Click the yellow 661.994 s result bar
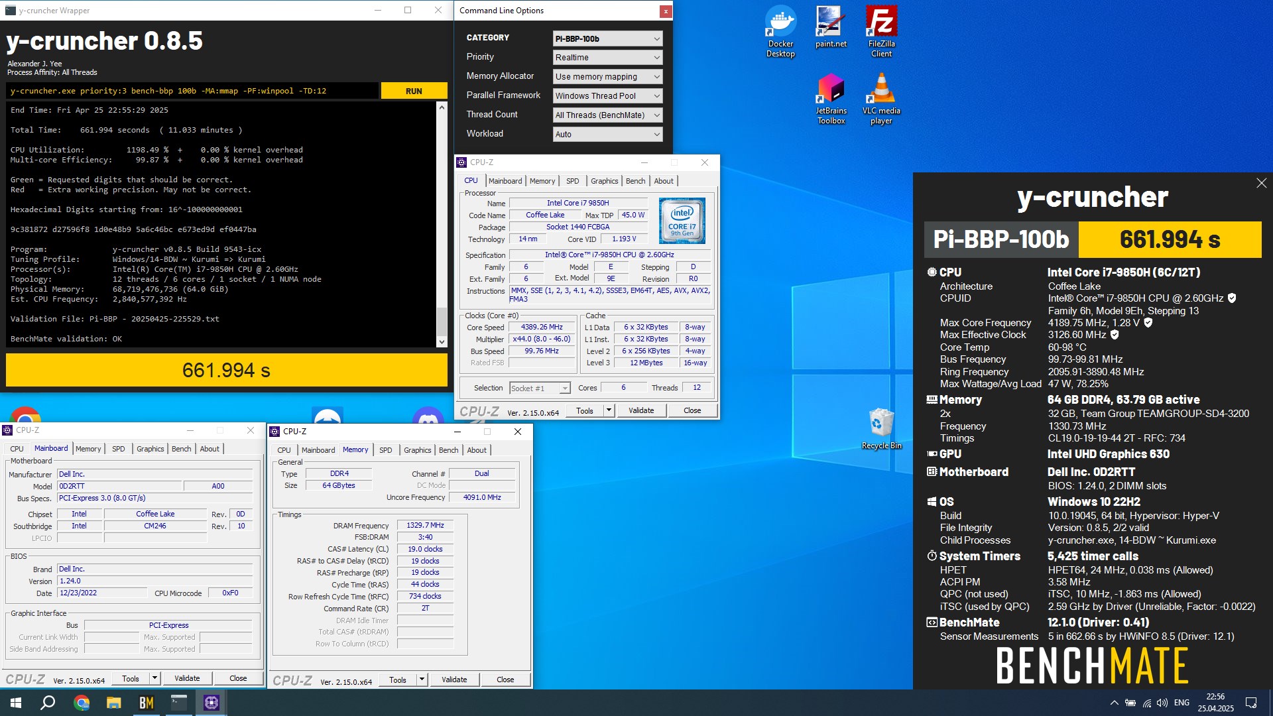This screenshot has width=1273, height=716. (x=226, y=370)
